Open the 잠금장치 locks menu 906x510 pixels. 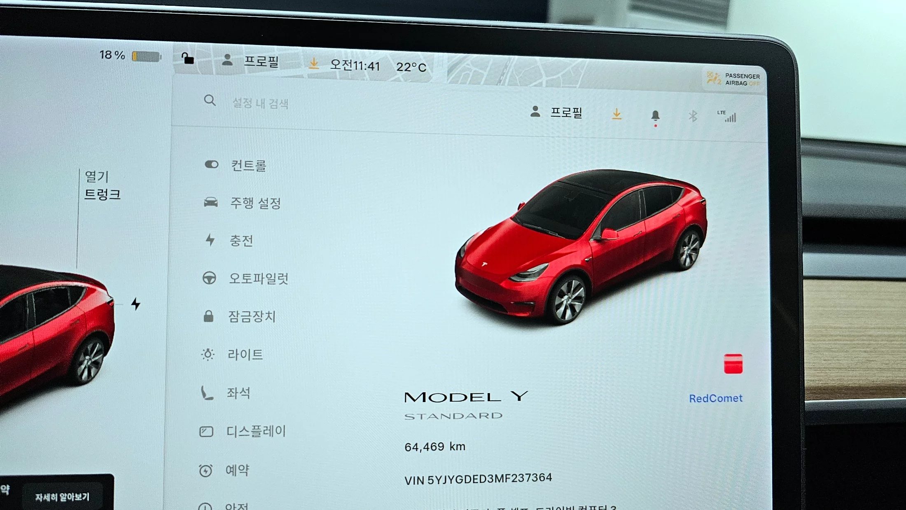(252, 317)
